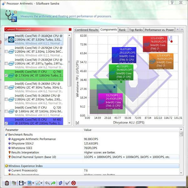Click the green forward arrow icon
The height and width of the screenshot is (188, 188).
(53, 183)
